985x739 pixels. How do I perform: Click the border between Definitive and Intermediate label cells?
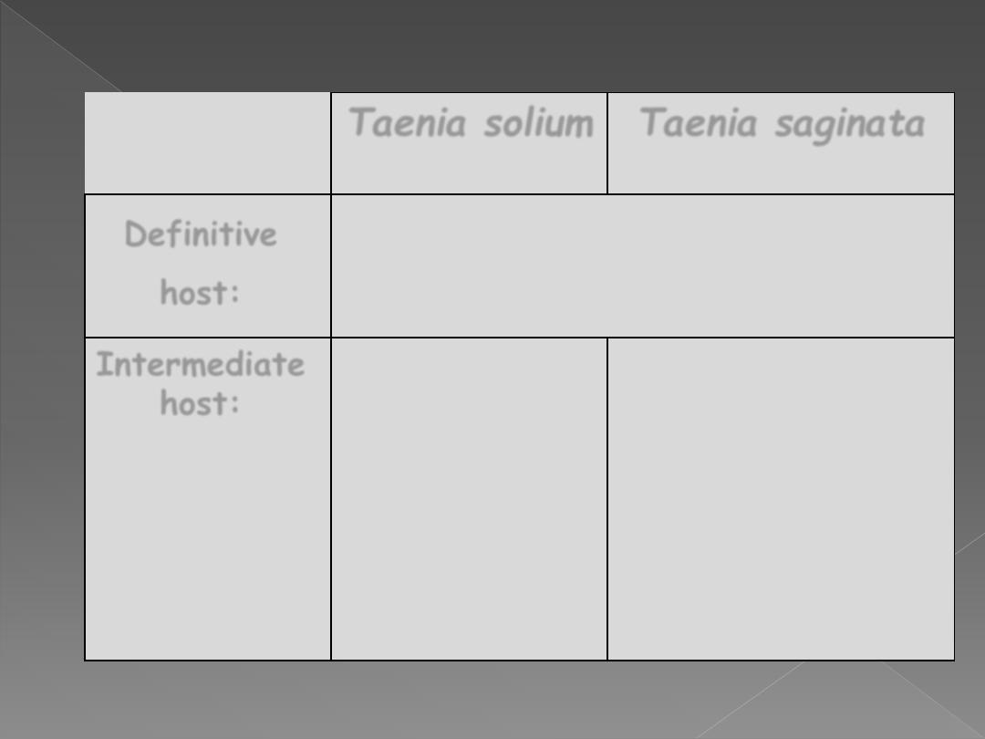coord(208,338)
